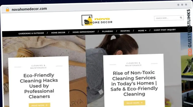Click Read More under Eco-Friendly Cleaning Hacks

click(39, 105)
